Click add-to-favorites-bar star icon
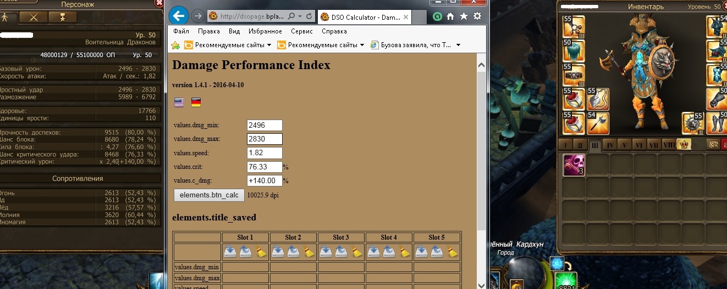 point(176,45)
